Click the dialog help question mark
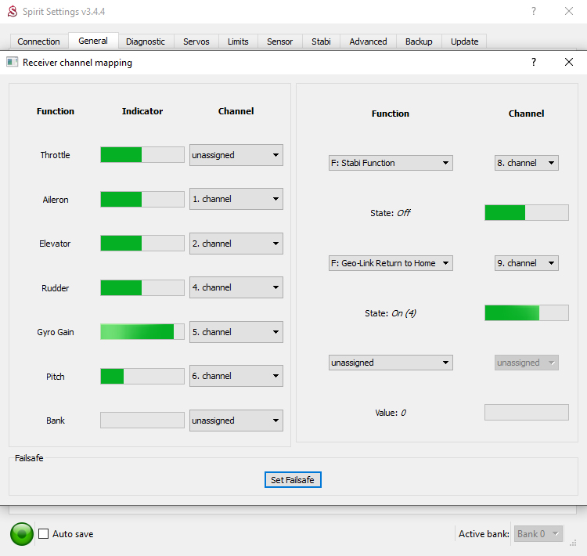The height and width of the screenshot is (556, 587). (x=534, y=63)
